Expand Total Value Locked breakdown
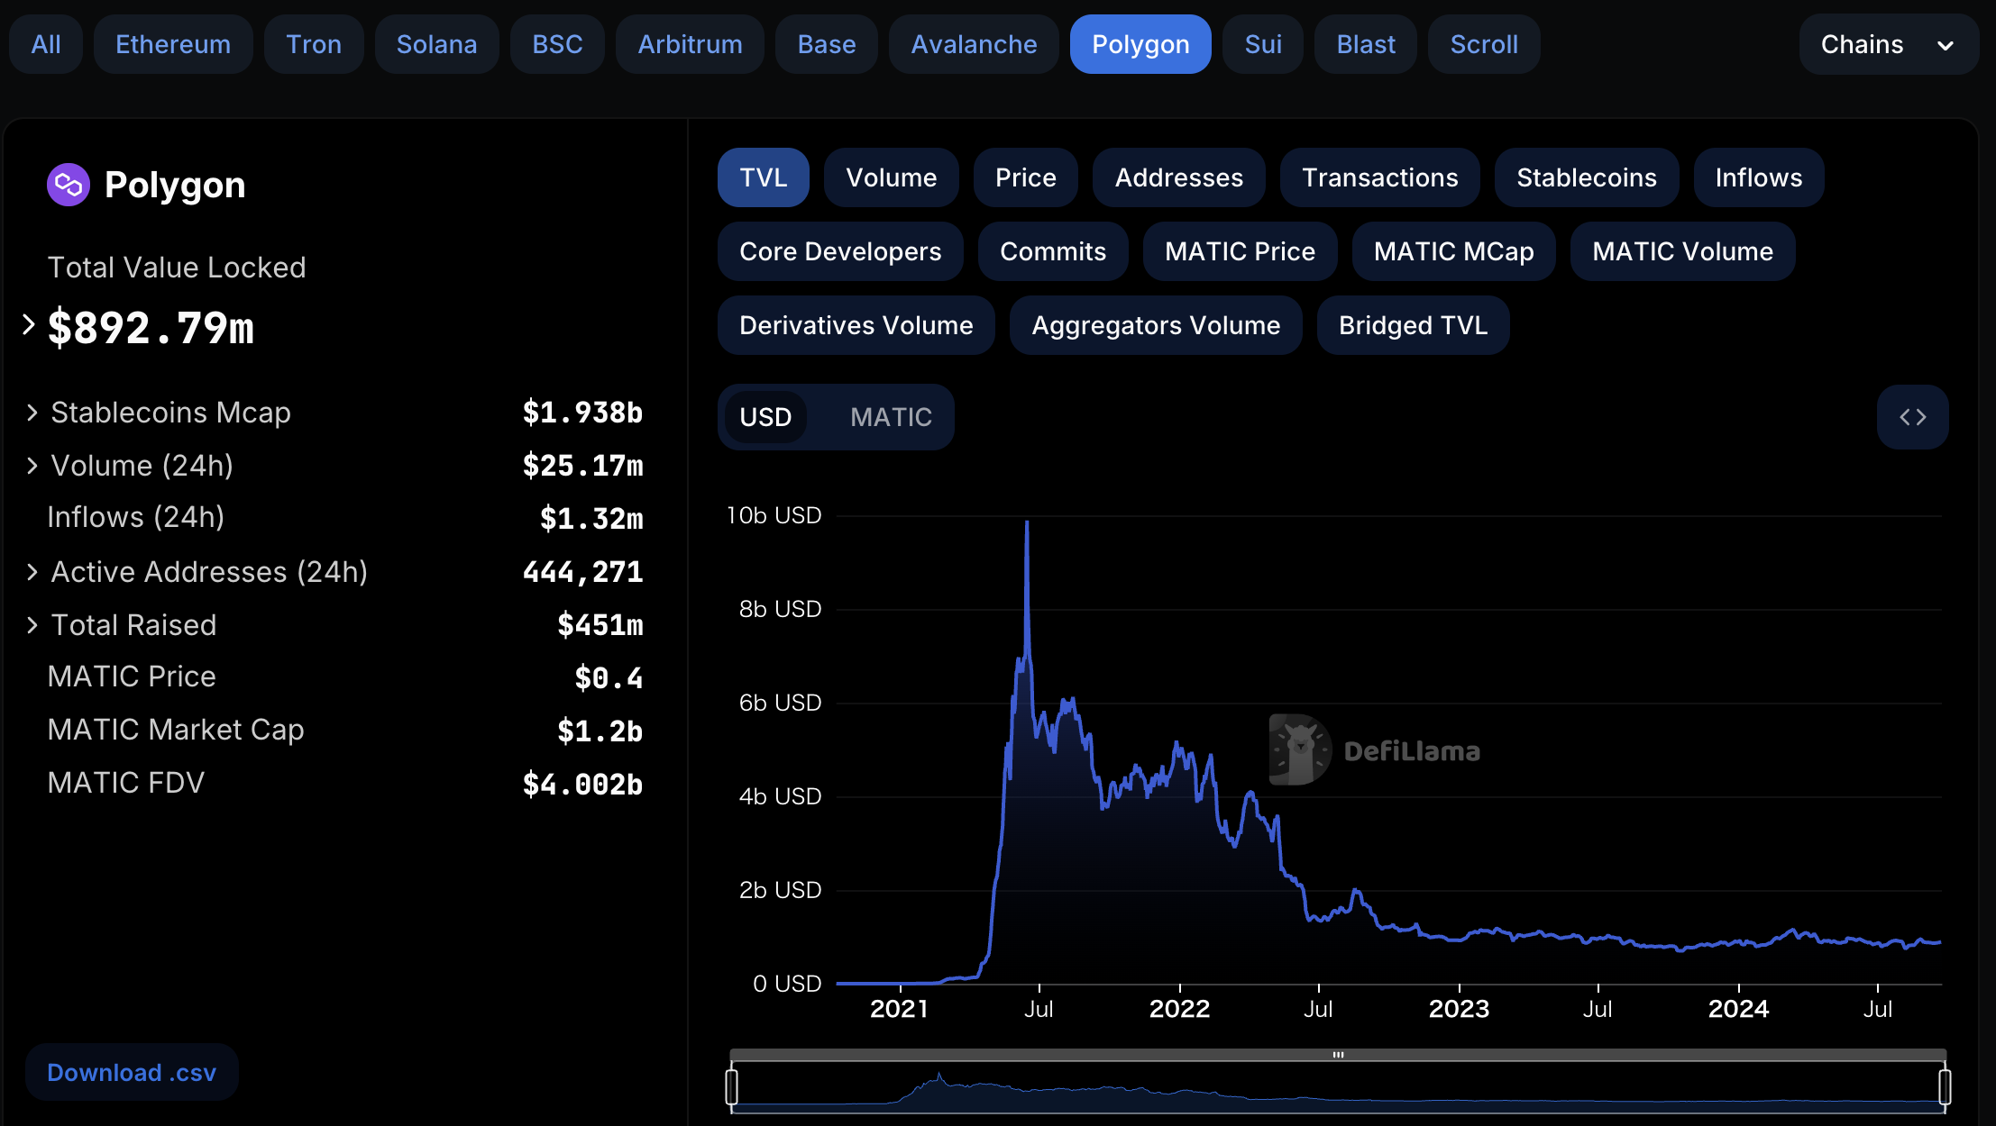Screen dimensions: 1996x1126 tap(28, 324)
